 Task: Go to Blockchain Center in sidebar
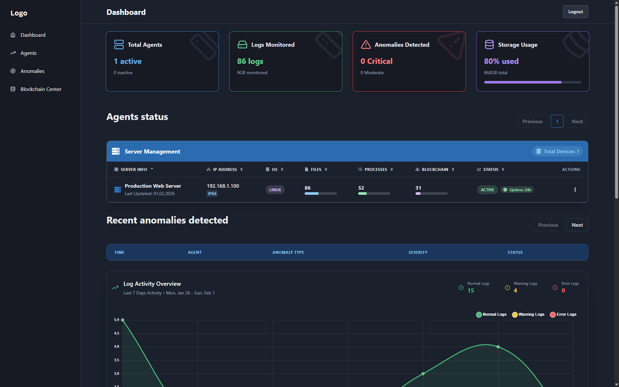[41, 89]
